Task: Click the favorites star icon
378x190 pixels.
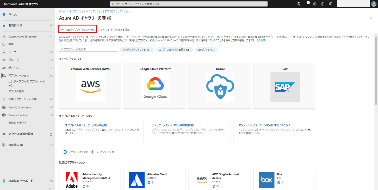Action: tap(4, 26)
